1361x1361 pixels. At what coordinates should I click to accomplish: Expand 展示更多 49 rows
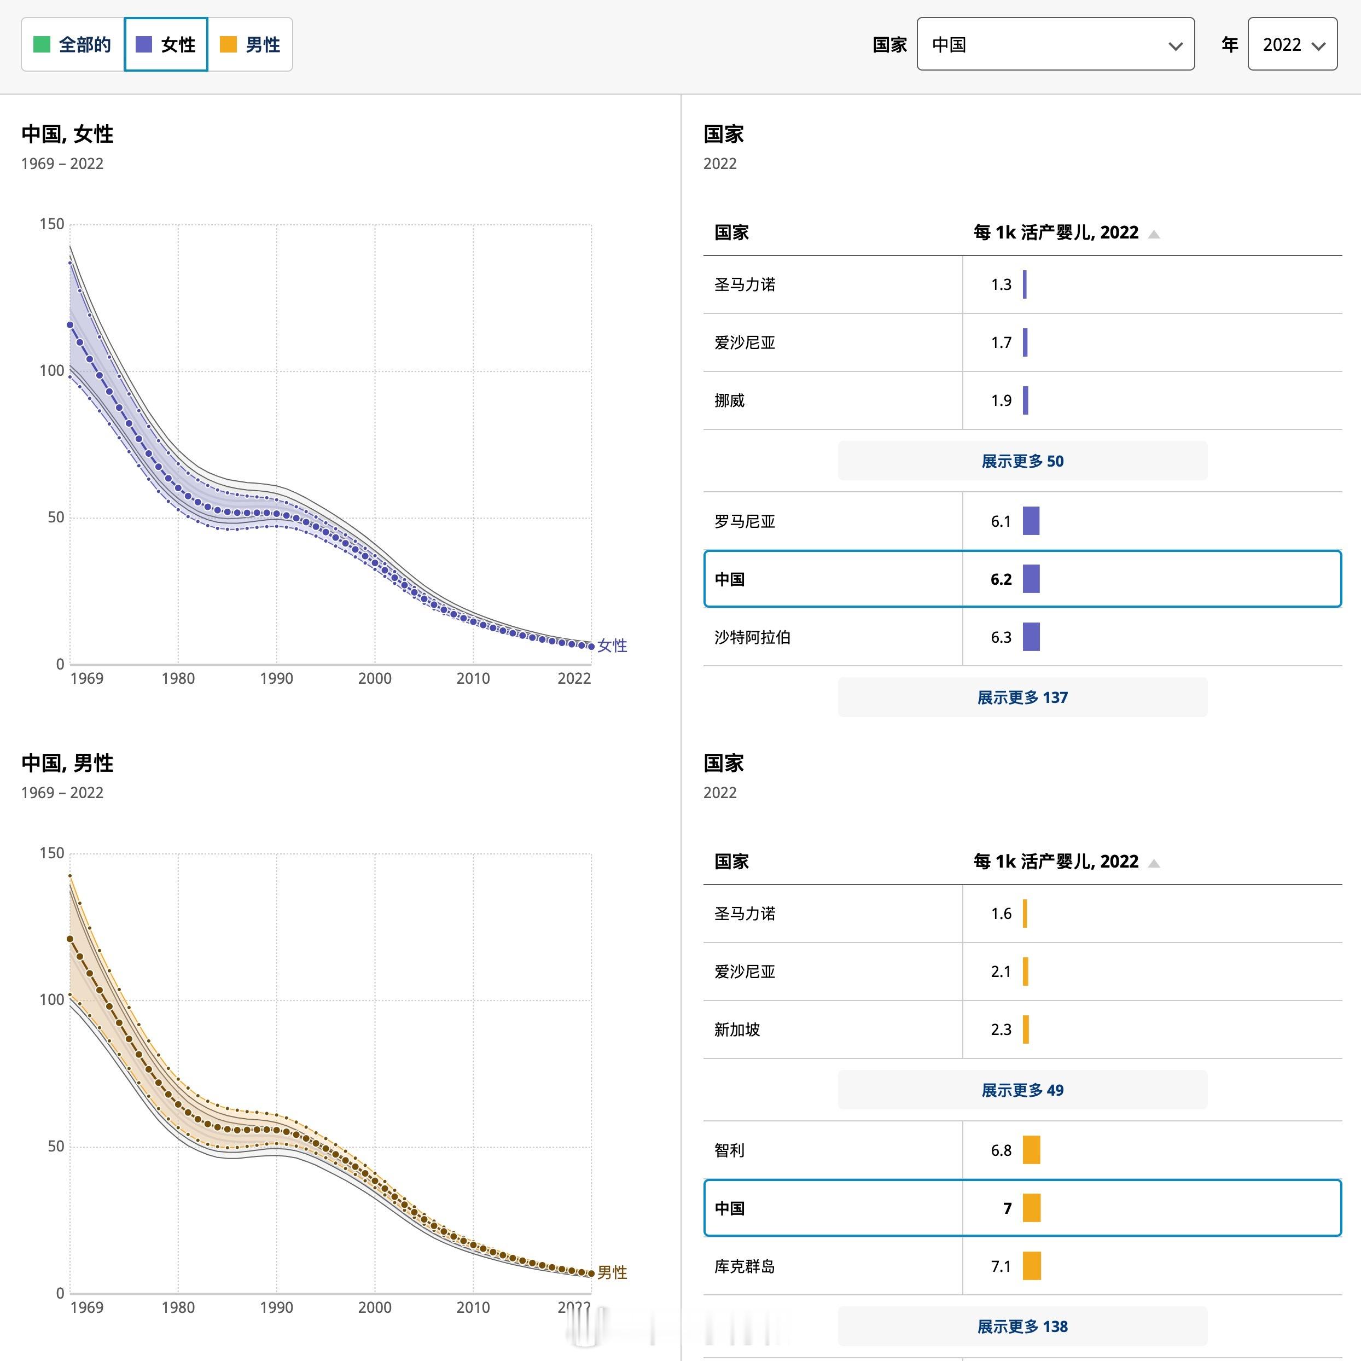(x=1021, y=1090)
